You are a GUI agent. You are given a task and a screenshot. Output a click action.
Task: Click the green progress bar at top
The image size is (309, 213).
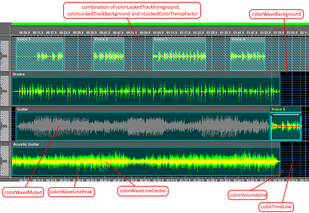click(161, 24)
